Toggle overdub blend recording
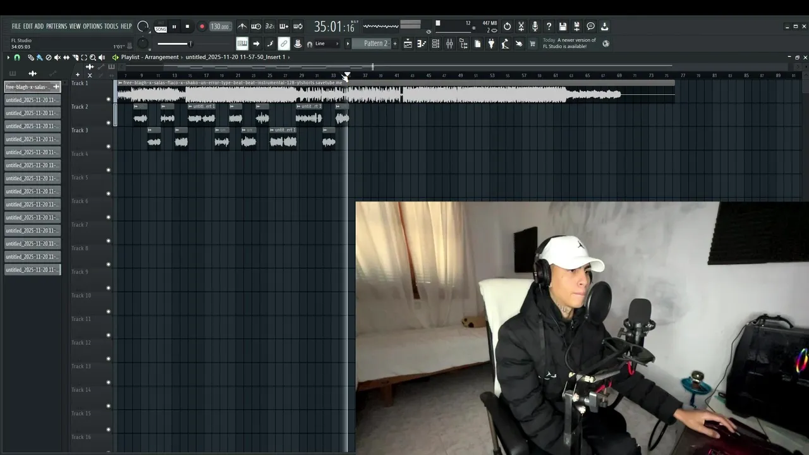 (284, 27)
